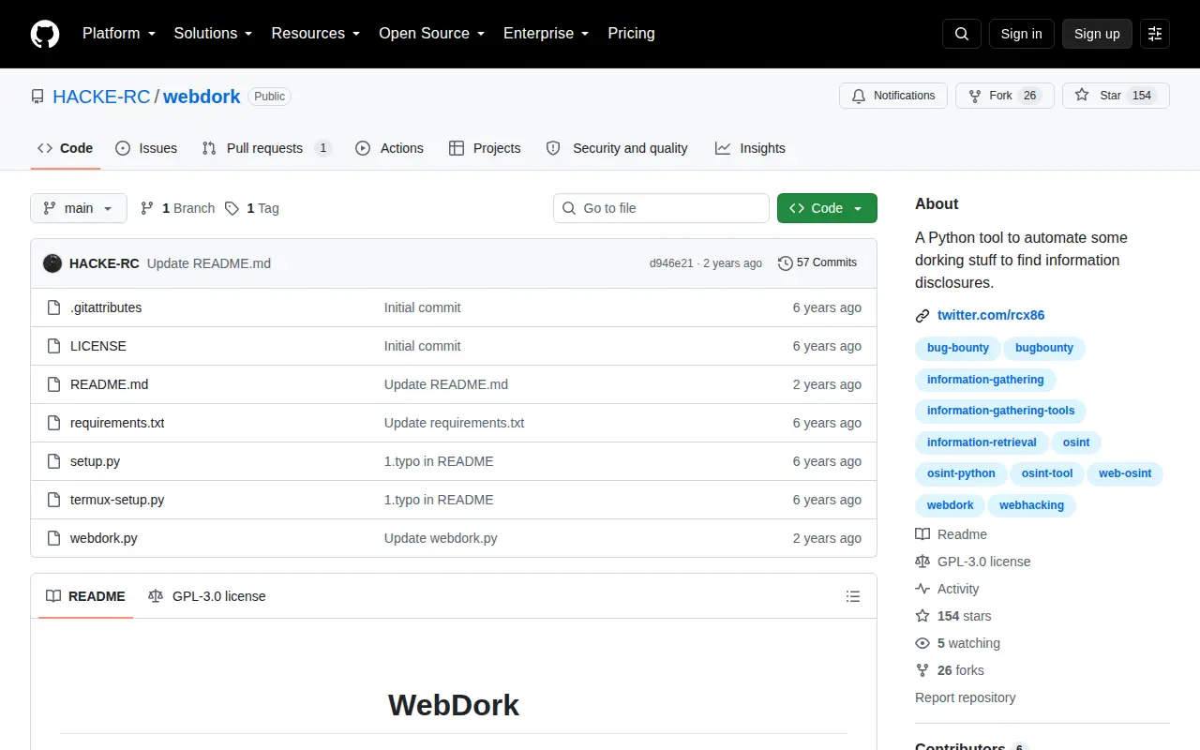Click the appearance settings icon beside Sign up
1200x750 pixels.
point(1155,34)
